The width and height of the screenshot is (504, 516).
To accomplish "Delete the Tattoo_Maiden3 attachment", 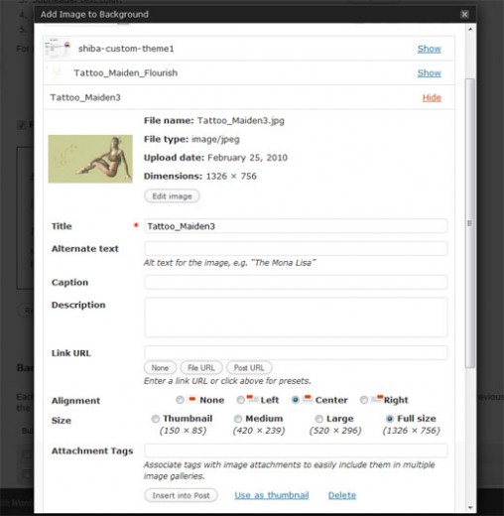I will 342,495.
